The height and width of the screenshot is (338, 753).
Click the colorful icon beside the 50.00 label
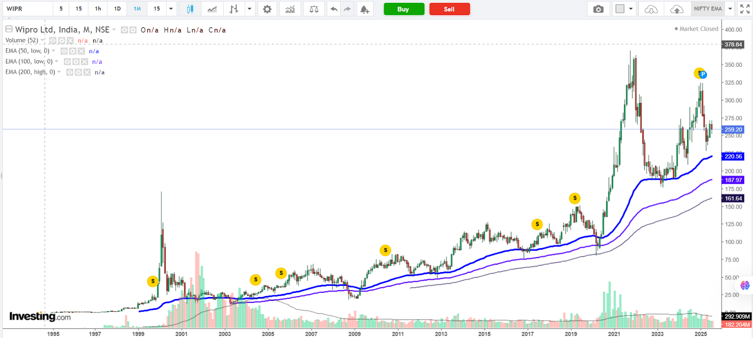pos(745,285)
